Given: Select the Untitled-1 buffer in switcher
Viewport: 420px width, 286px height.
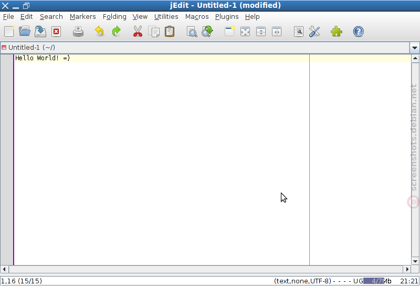Looking at the screenshot, I should pyautogui.click(x=205, y=48).
